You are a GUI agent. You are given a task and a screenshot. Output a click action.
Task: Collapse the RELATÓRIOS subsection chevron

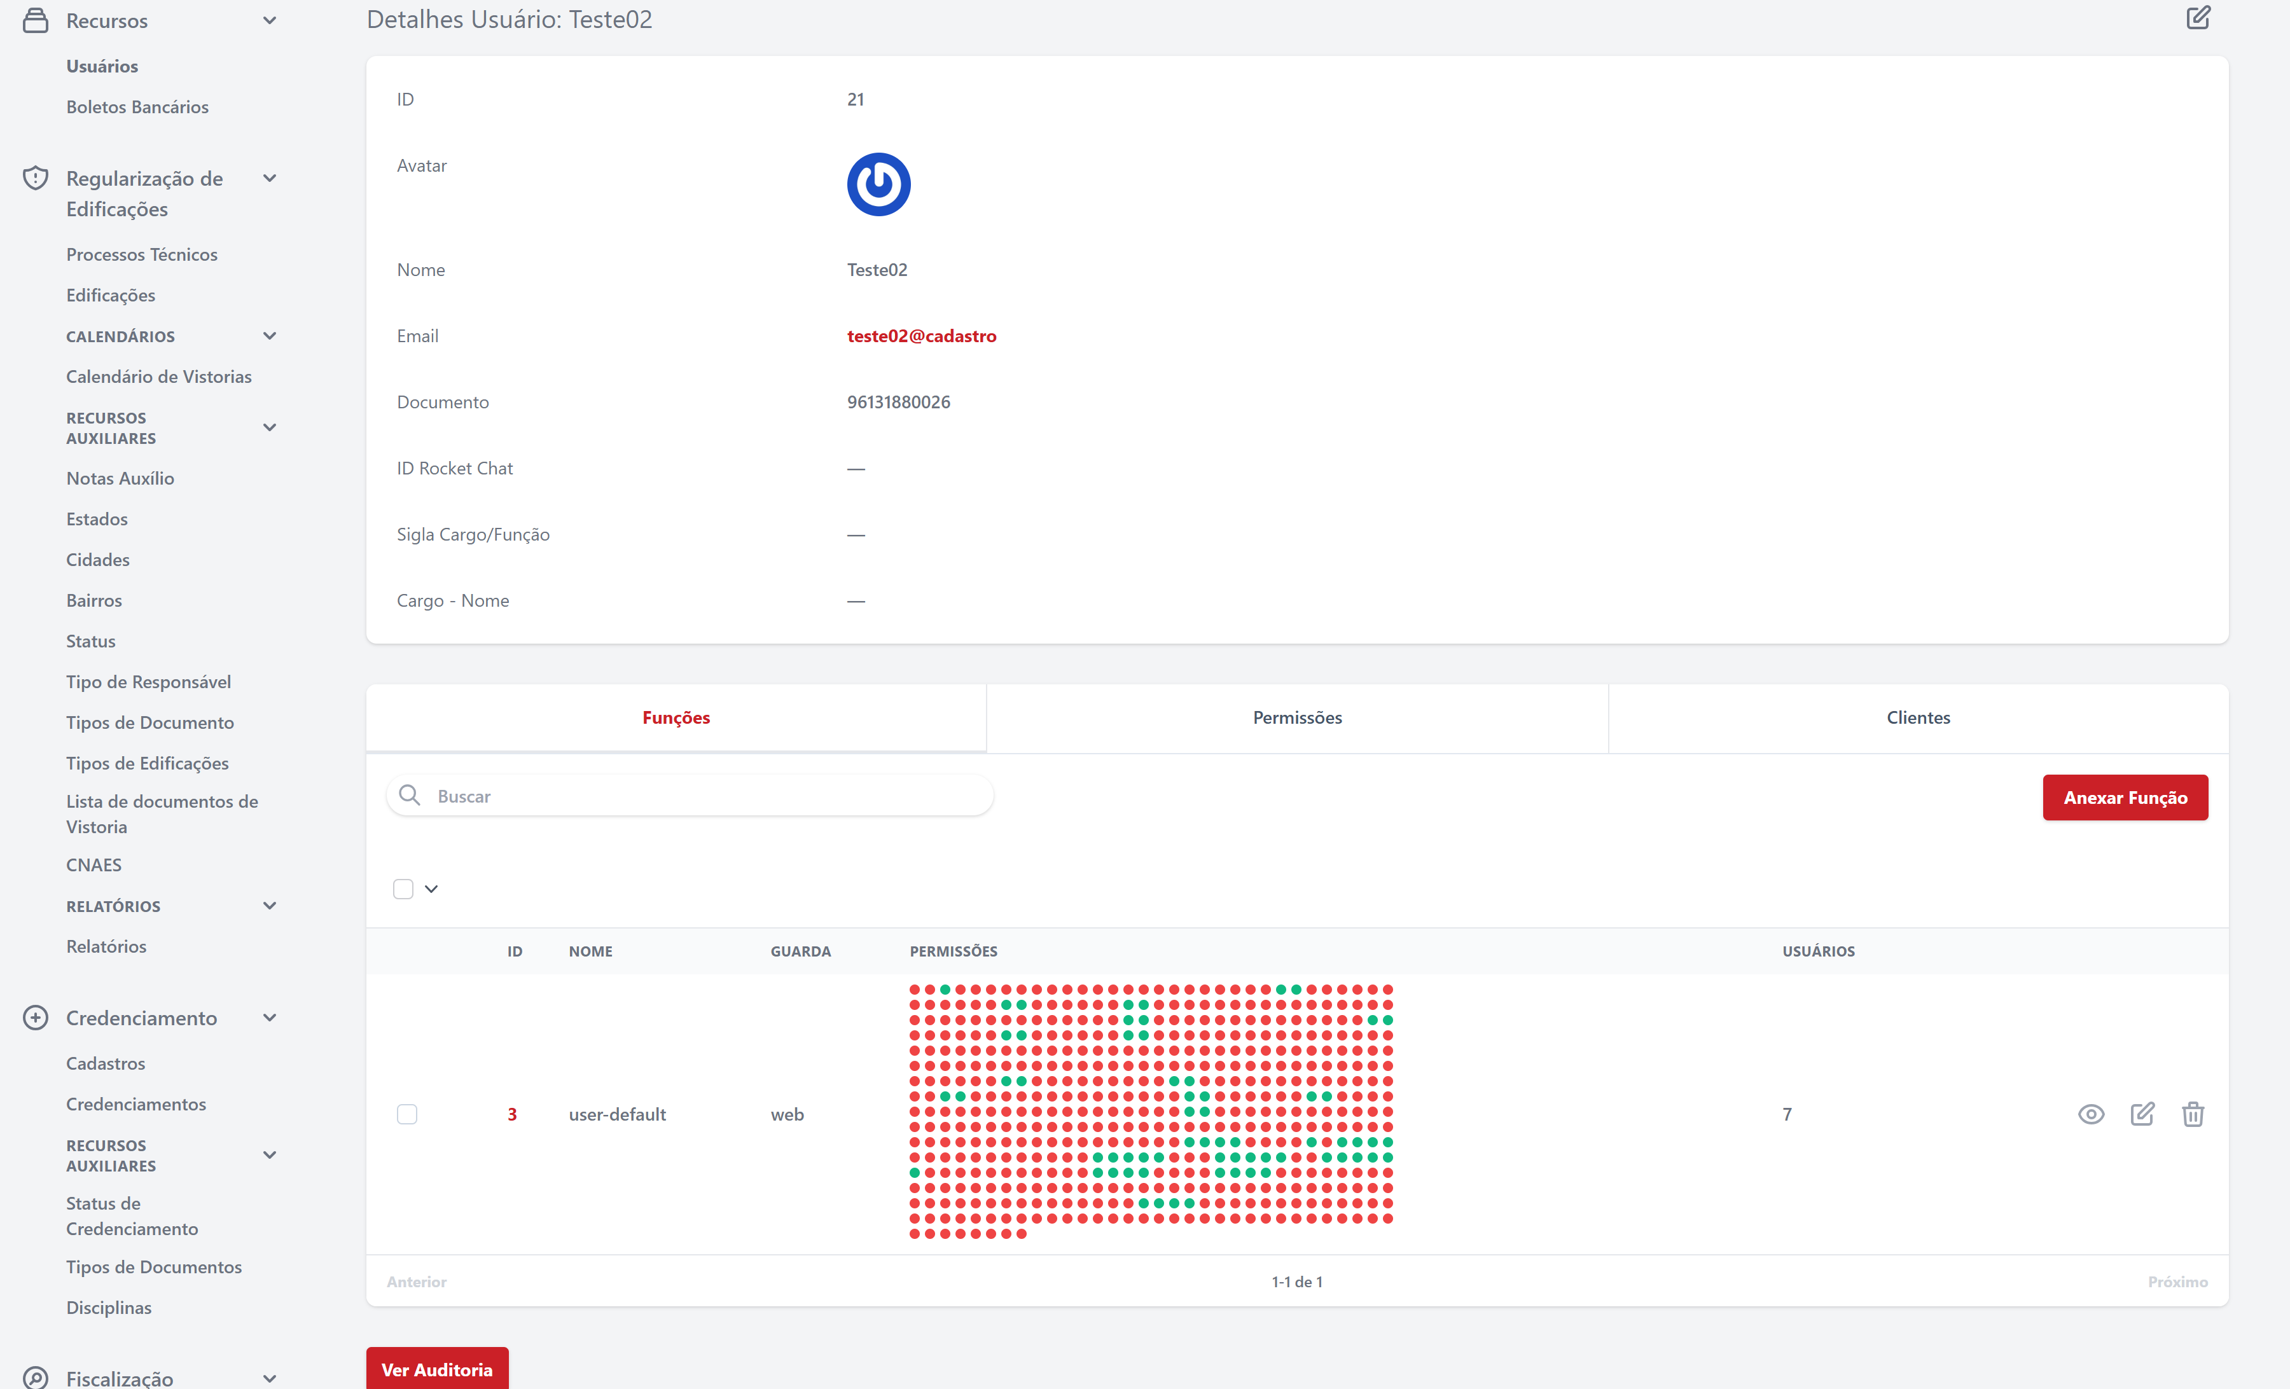270,906
